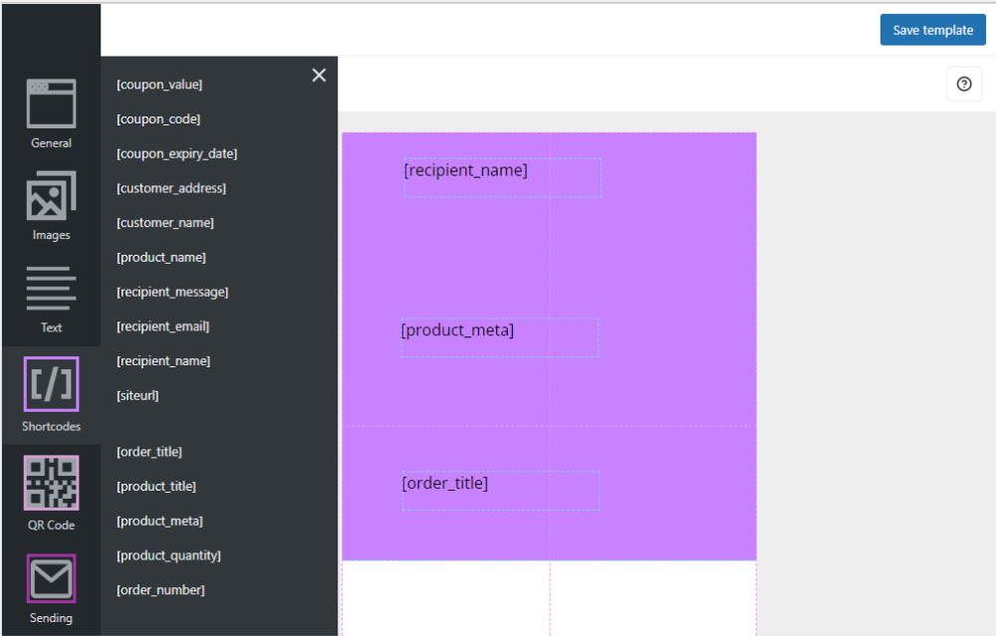996x636 pixels.
Task: Close the shortcodes list with the X
Action: (319, 75)
